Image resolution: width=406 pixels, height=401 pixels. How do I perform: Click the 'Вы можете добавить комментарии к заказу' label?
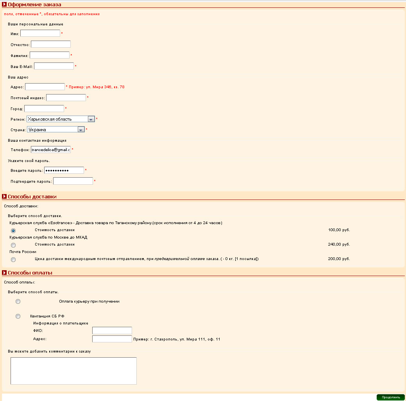(x=49, y=351)
